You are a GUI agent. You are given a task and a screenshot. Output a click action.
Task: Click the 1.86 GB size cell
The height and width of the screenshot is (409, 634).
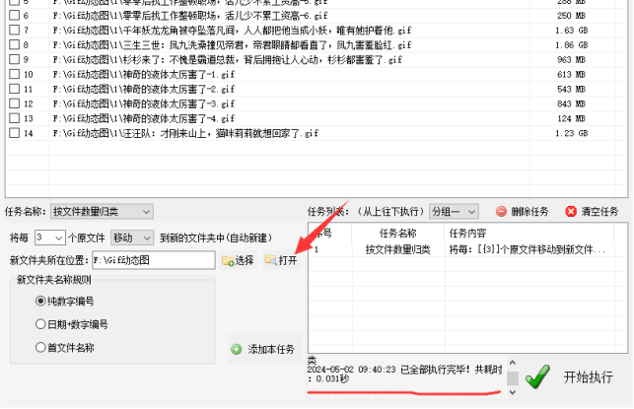tap(571, 44)
